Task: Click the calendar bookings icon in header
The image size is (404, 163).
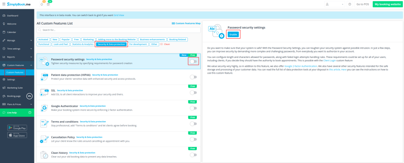Action: pos(48,4)
